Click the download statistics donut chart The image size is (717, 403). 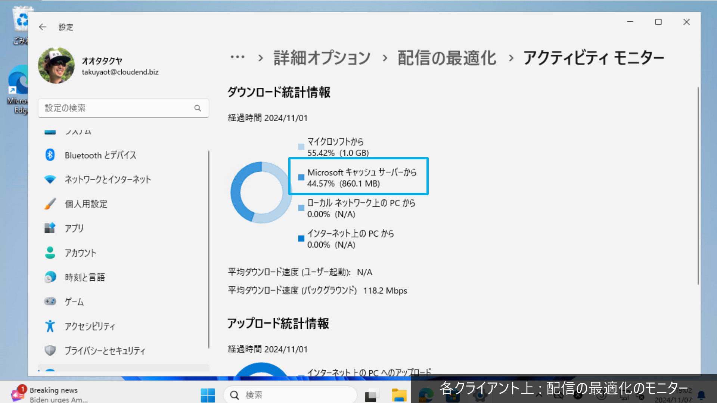261,192
